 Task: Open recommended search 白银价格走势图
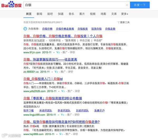pyautogui.click(x=65, y=29)
